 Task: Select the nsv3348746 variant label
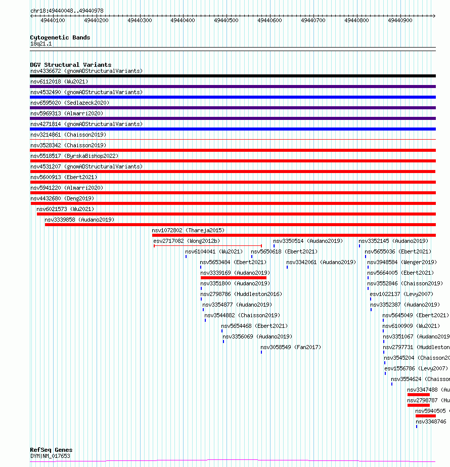tap(431, 422)
